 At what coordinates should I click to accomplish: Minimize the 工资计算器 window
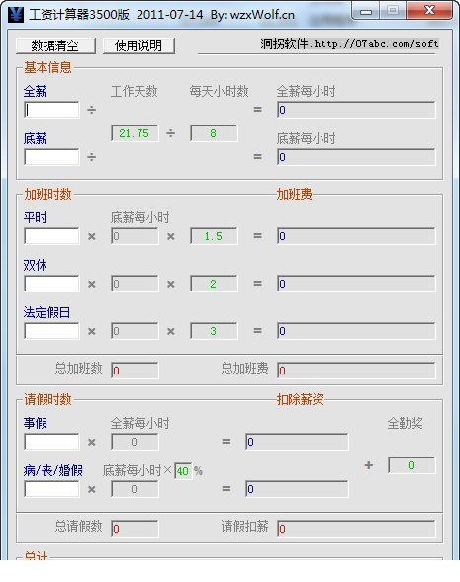pyautogui.click(x=366, y=11)
